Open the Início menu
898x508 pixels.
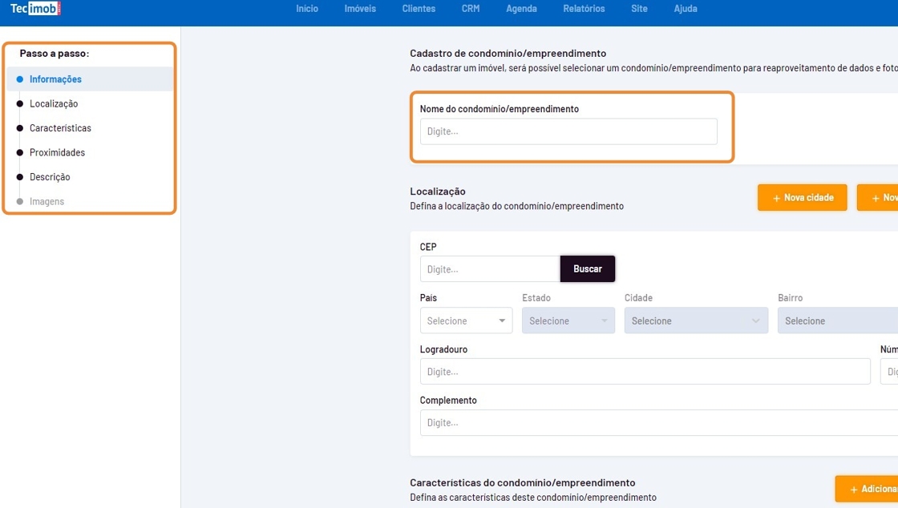(x=307, y=9)
